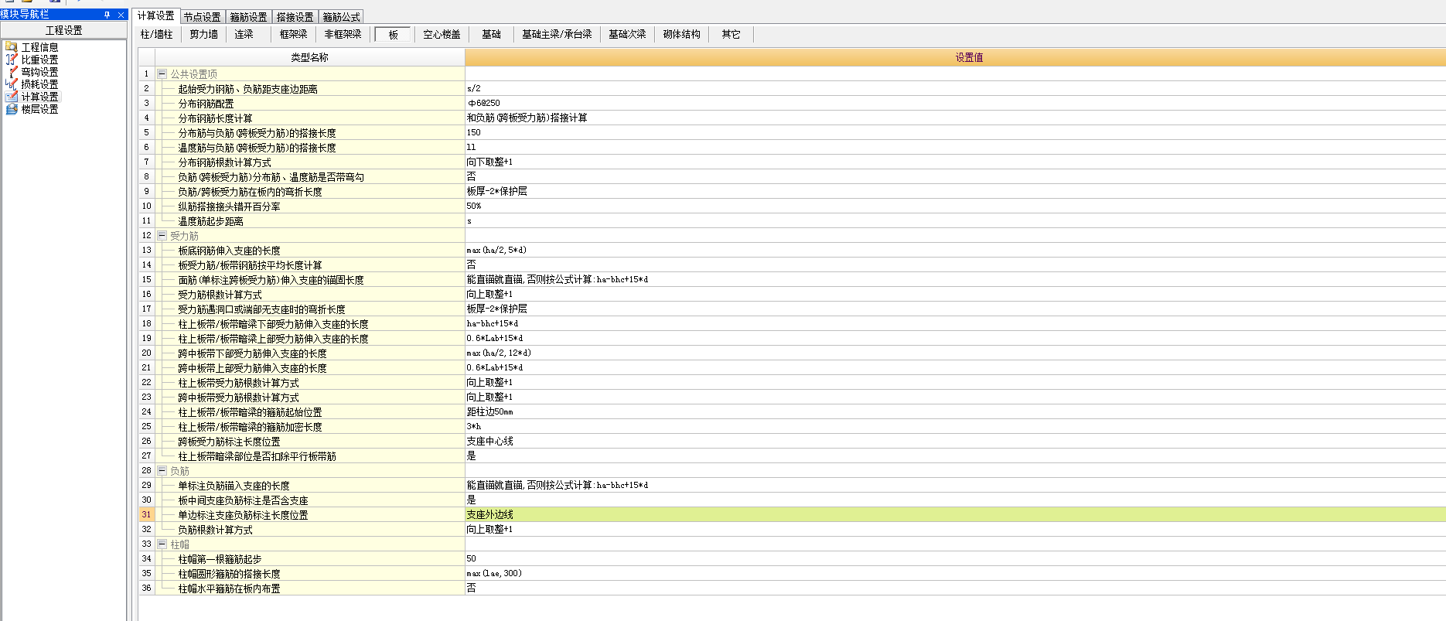The height and width of the screenshot is (621, 1446).
Task: Click the 工程信息 icon in navigation
Action: [12, 47]
